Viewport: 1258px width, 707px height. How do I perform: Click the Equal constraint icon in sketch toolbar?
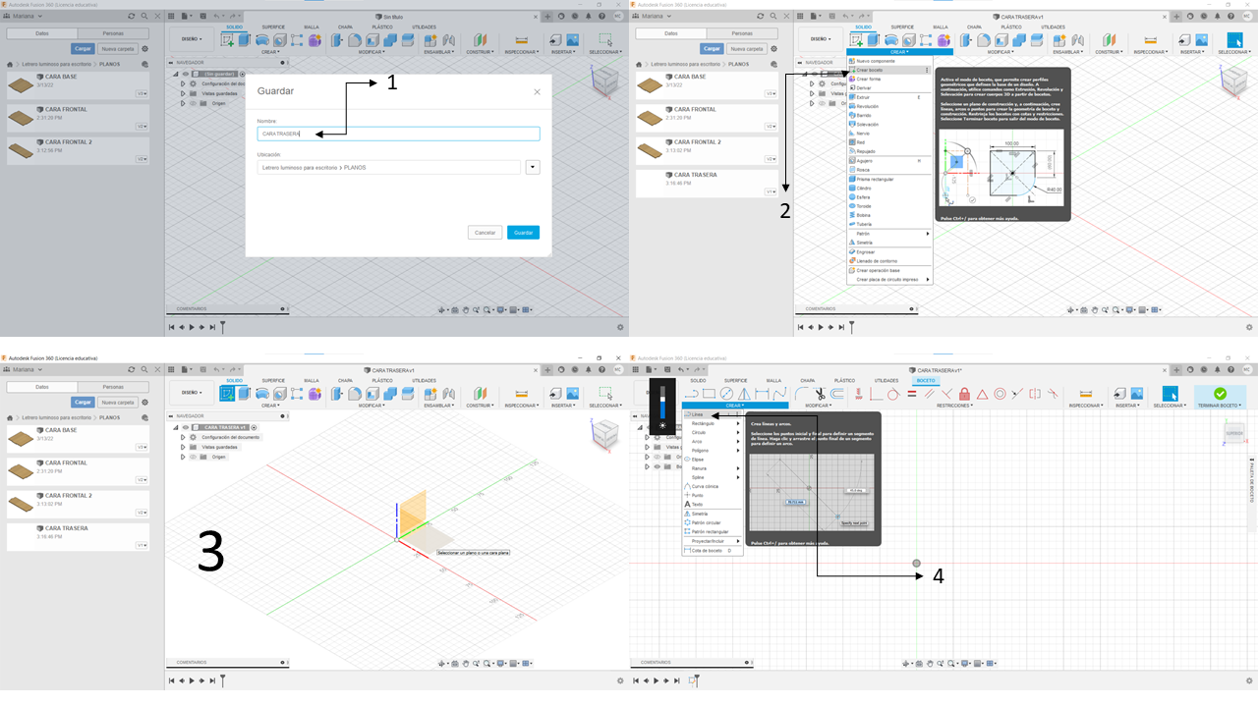click(912, 394)
